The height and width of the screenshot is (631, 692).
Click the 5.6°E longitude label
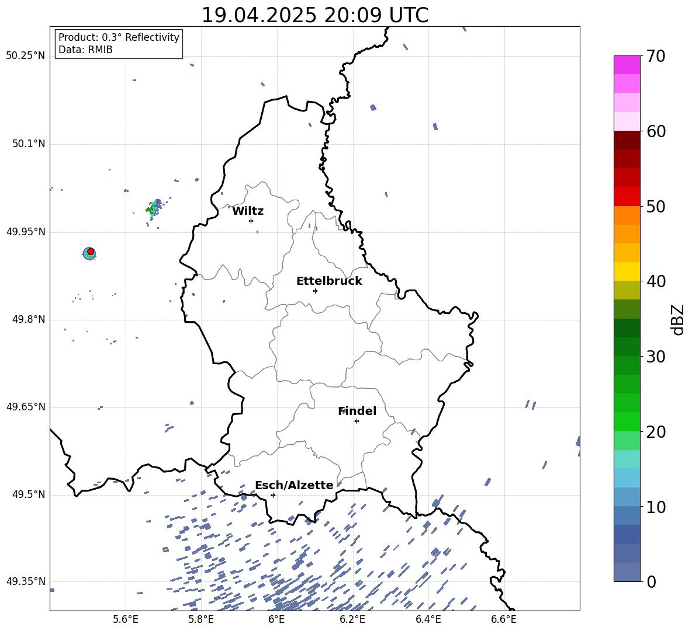[126, 619]
